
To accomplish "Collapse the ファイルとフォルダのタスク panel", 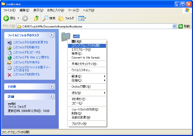I will (52, 35).
